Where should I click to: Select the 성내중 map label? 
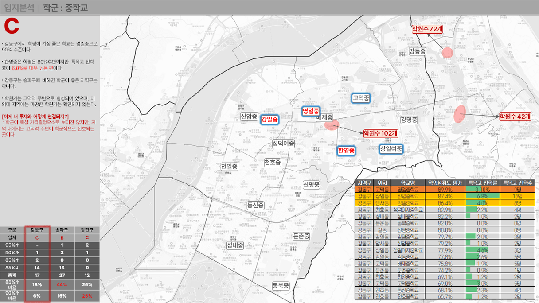235,245
